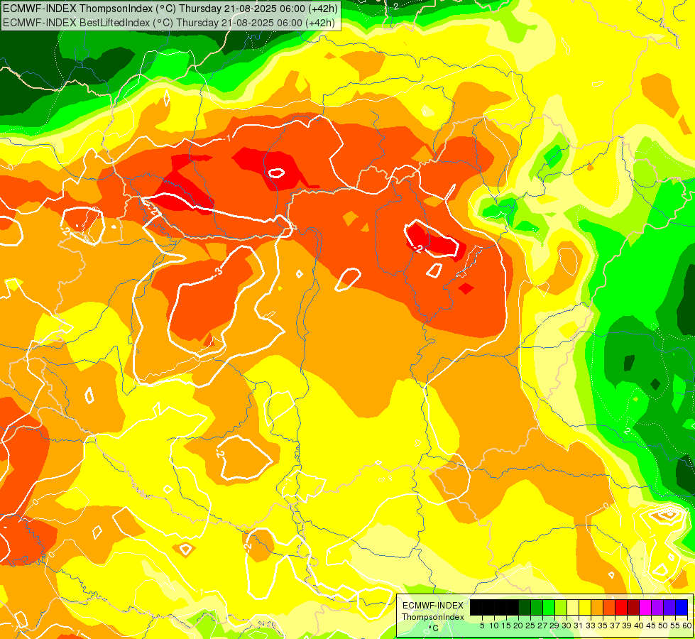Click the legend tick value '10'
The width and height of the screenshot is (695, 639).
(x=494, y=626)
